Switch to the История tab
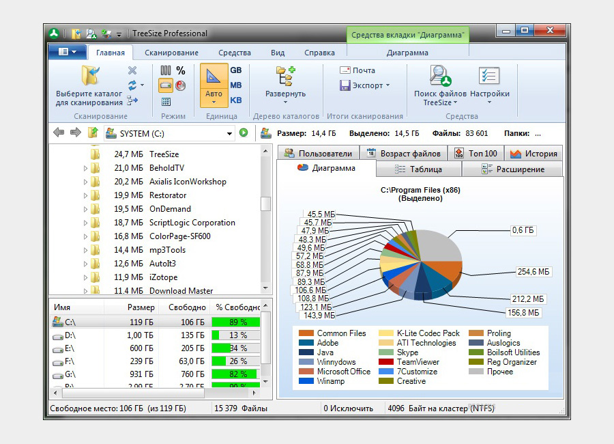 pos(533,154)
